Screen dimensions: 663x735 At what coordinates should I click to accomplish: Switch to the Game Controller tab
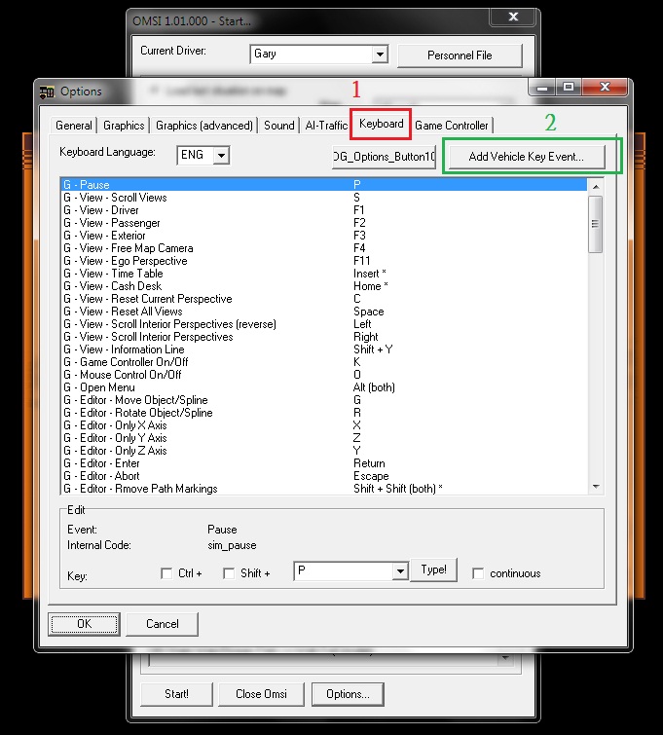point(452,126)
